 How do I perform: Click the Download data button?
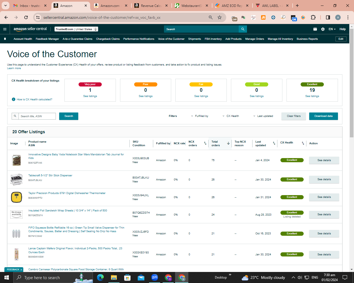point(324,116)
